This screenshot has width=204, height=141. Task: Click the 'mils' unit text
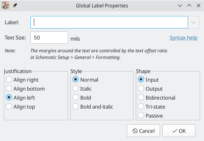75,39
